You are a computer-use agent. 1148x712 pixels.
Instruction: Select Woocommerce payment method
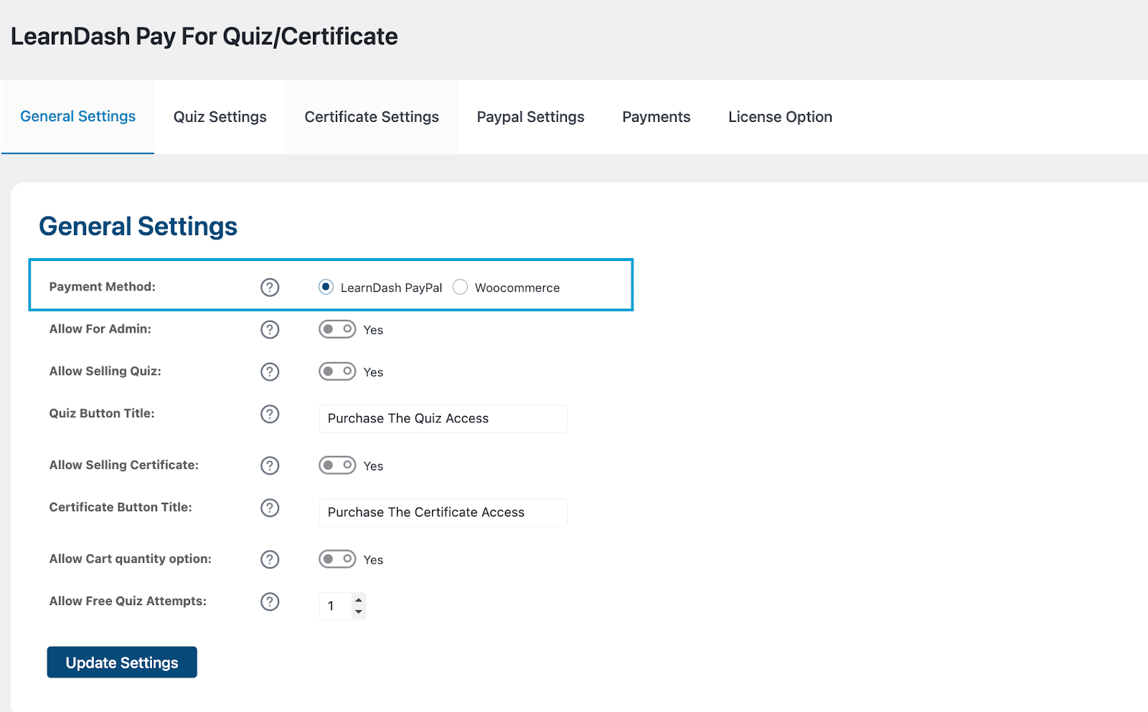[460, 287]
